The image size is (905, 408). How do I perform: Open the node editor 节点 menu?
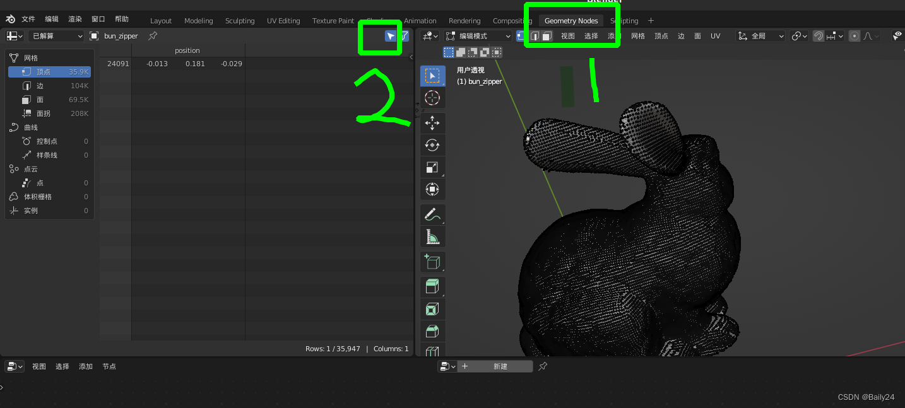109,366
